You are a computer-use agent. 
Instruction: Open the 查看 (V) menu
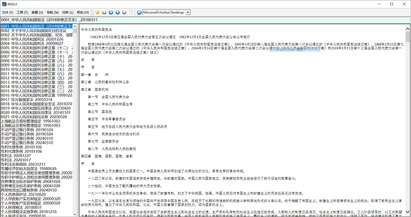point(37,12)
